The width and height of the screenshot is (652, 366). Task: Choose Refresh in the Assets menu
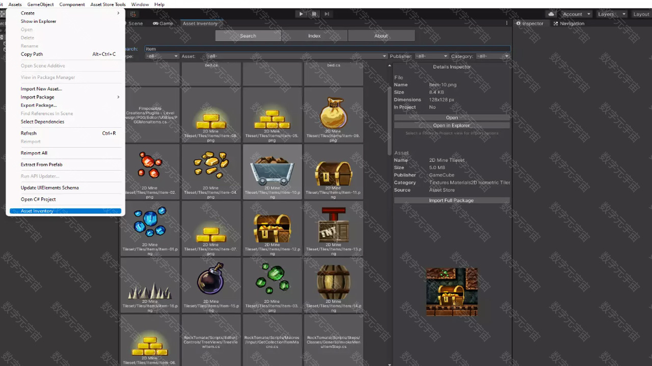[65, 133]
